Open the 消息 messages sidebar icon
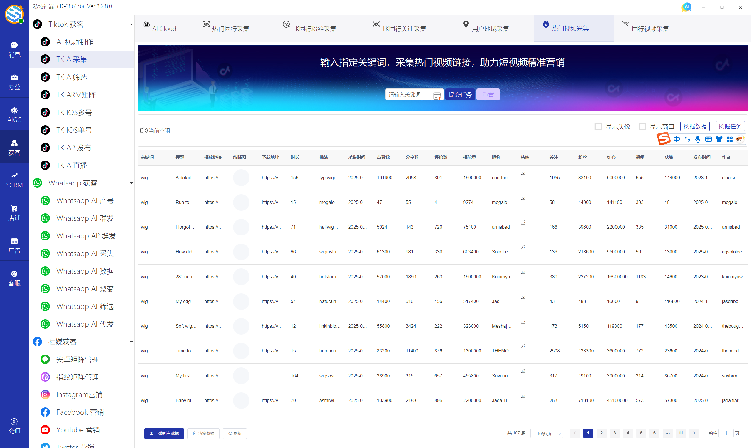752x448 pixels. point(14,49)
